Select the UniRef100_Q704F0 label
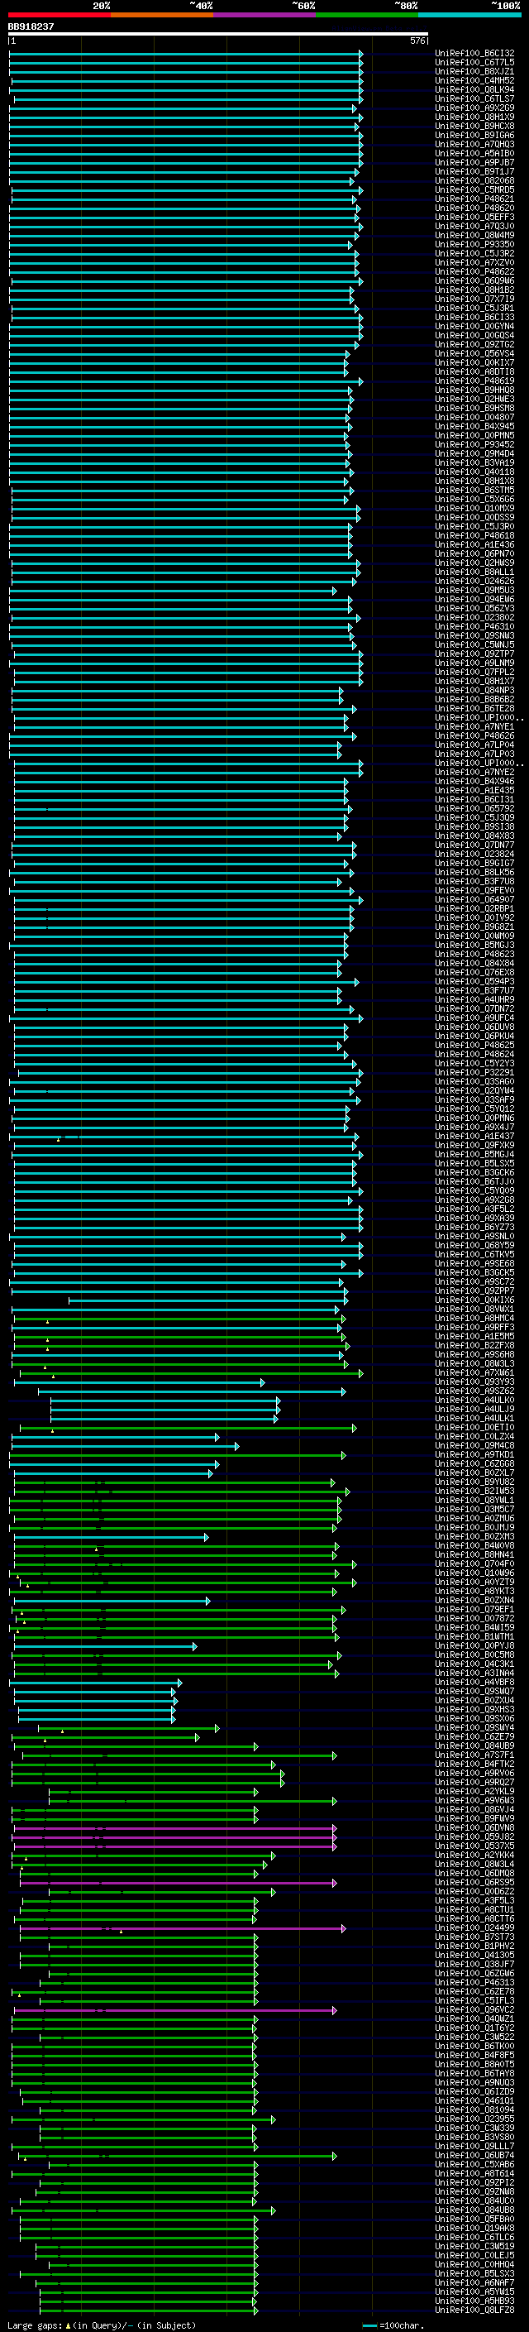The image size is (529, 2332). [x=474, y=1564]
